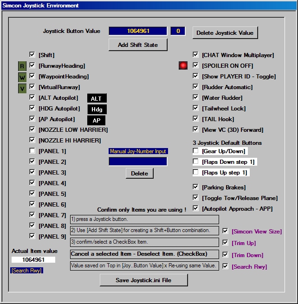Toggle the [RunwayHeading] checkbox

point(32,65)
